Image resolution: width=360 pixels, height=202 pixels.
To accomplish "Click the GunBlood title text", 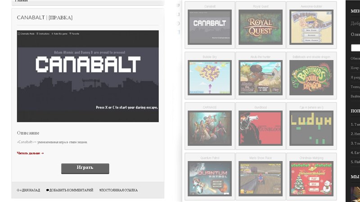I will pyautogui.click(x=261, y=107).
